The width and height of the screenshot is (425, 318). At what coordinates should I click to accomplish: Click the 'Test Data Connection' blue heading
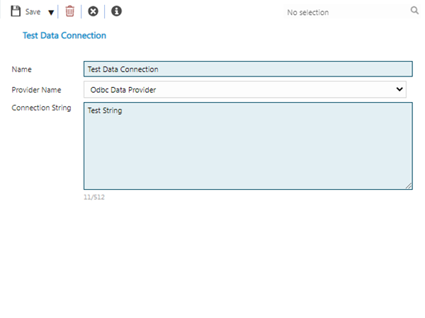point(64,35)
